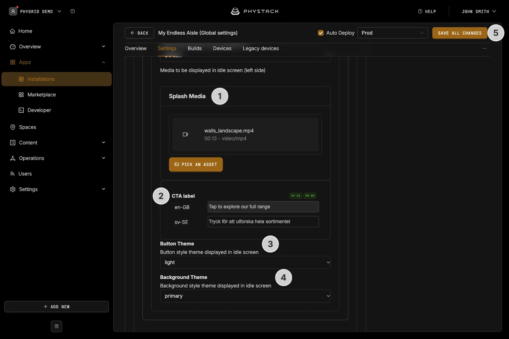
Task: Click the Add New button
Action: click(x=57, y=307)
